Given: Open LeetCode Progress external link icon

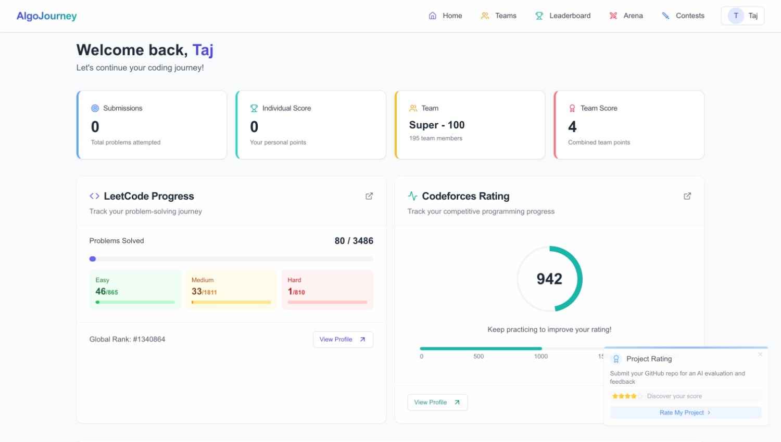Looking at the screenshot, I should pos(369,196).
